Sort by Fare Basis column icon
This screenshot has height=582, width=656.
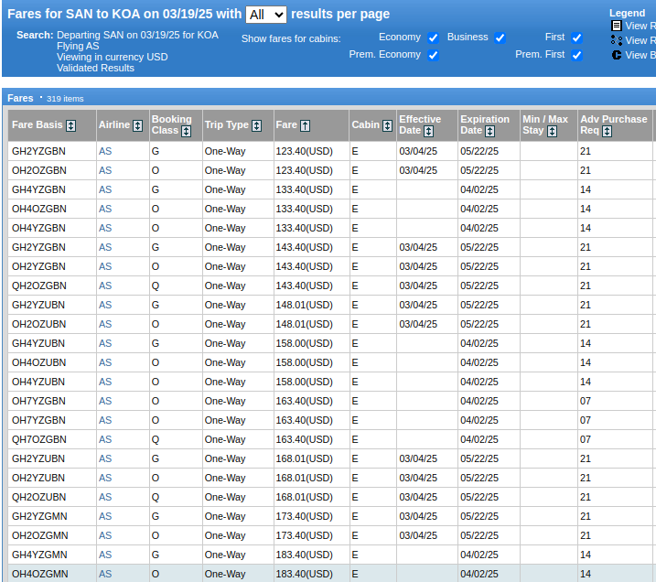71,125
